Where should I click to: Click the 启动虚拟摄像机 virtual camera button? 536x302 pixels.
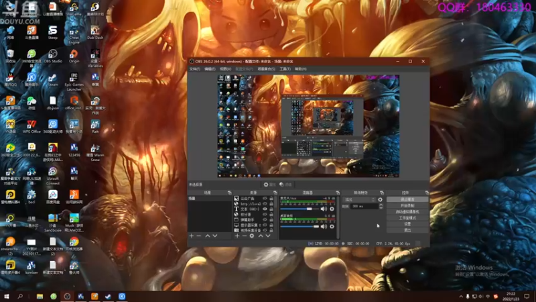pos(407,211)
